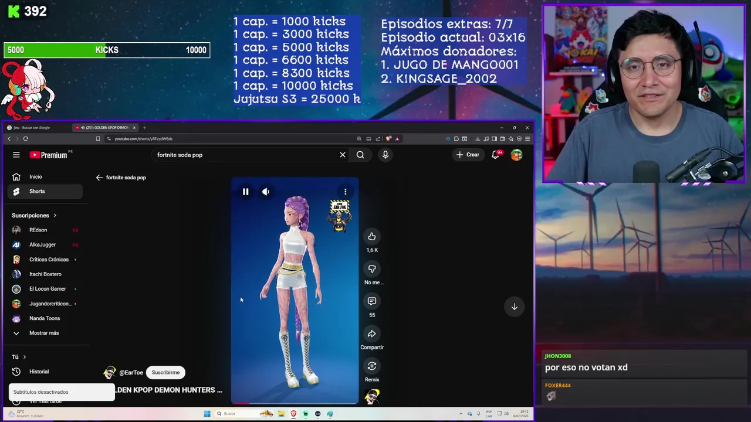Open the Short's title GOLDEN KPOP DEMON HUNTERS
The image size is (751, 422).
[168, 390]
